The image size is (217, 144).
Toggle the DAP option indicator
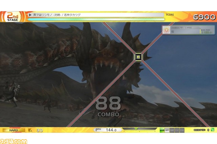pyautogui.click(x=172, y=130)
